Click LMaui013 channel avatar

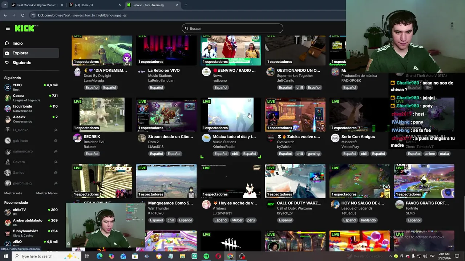(142, 138)
